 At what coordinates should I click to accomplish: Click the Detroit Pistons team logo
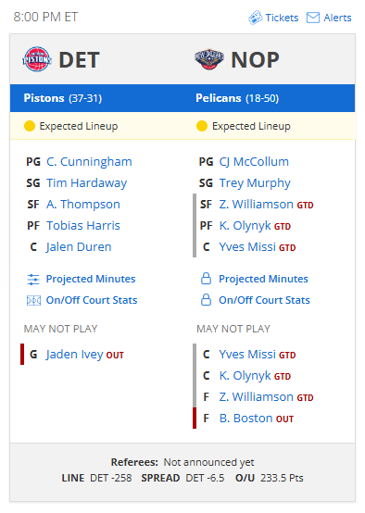pos(37,59)
